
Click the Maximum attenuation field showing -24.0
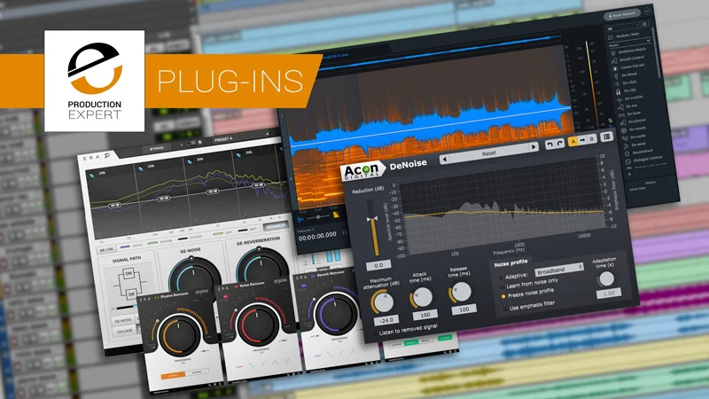click(386, 320)
